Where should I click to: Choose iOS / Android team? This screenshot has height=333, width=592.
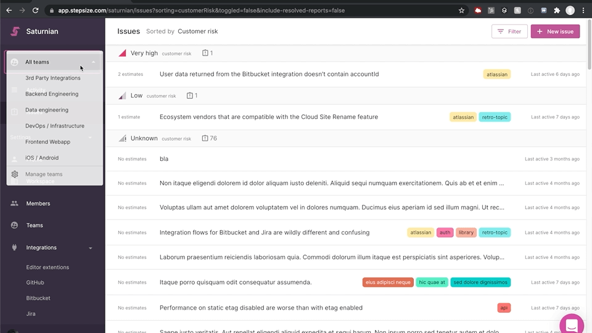click(42, 158)
